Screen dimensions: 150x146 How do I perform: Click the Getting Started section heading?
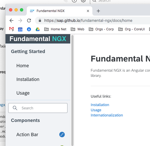pyautogui.click(x=28, y=51)
